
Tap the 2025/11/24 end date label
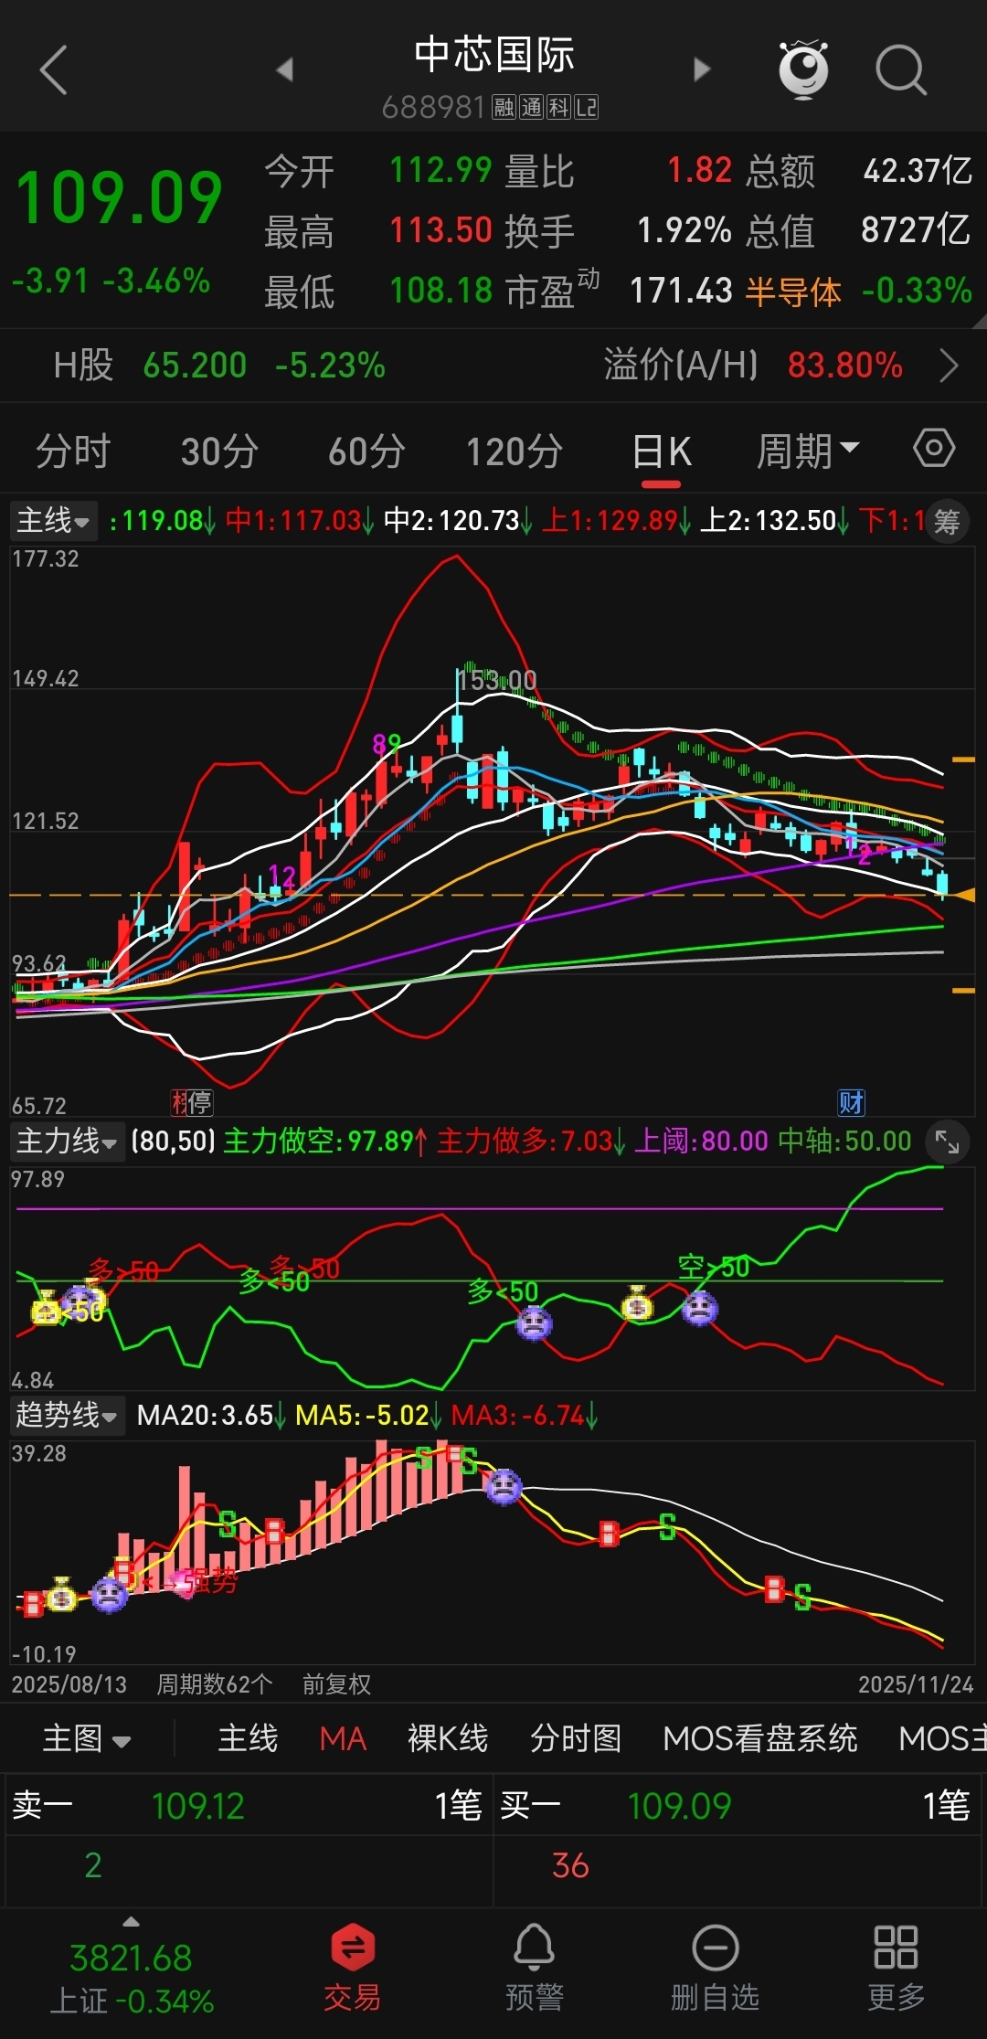pos(916,1684)
